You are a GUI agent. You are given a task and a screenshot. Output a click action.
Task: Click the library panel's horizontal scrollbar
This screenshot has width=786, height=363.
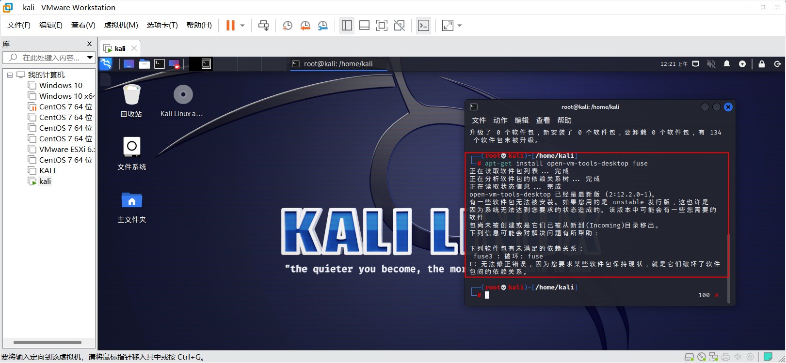[48, 343]
